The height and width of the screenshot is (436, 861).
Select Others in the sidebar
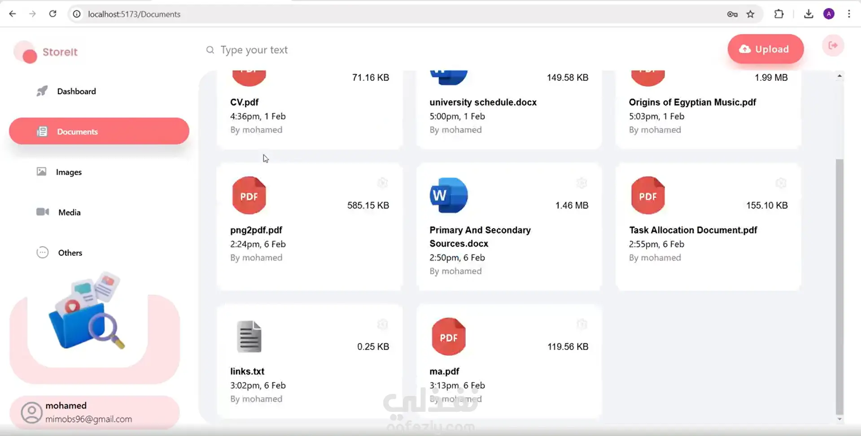click(x=70, y=253)
